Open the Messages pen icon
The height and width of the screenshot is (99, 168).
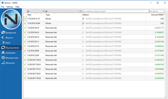3,63
